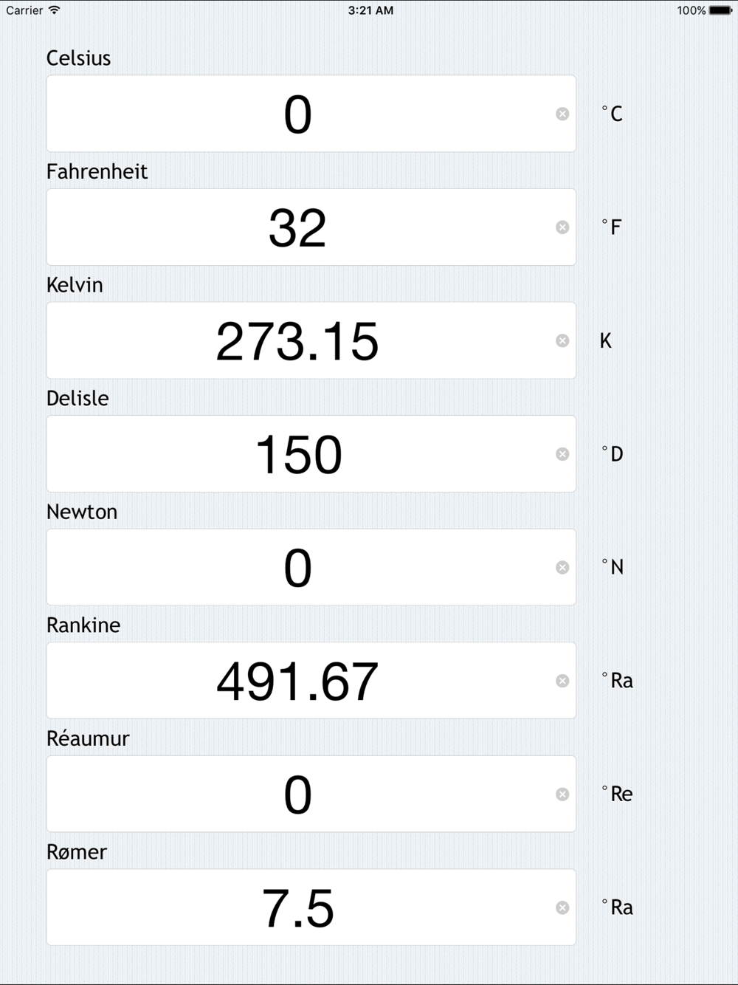Tap the clear icon in the Rankine field
The width and height of the screenshot is (738, 985).
point(562,681)
